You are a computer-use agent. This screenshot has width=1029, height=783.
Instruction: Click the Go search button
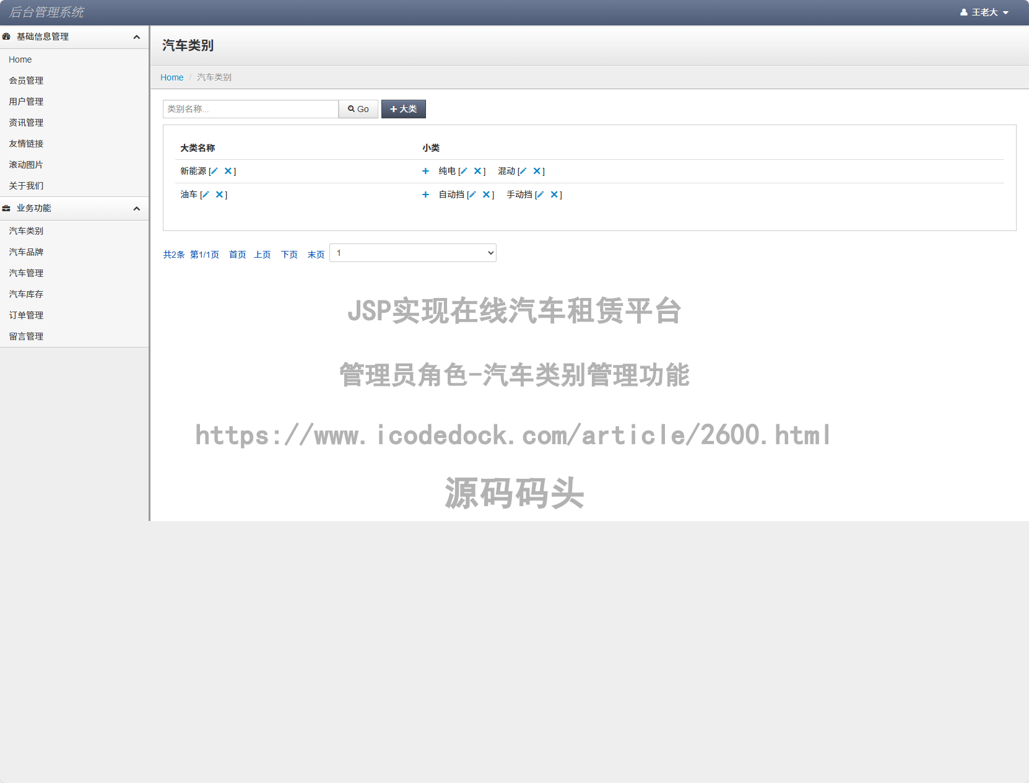point(358,109)
